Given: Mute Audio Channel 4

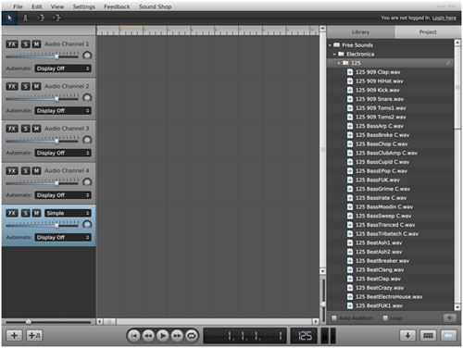Looking at the screenshot, I should pos(36,171).
